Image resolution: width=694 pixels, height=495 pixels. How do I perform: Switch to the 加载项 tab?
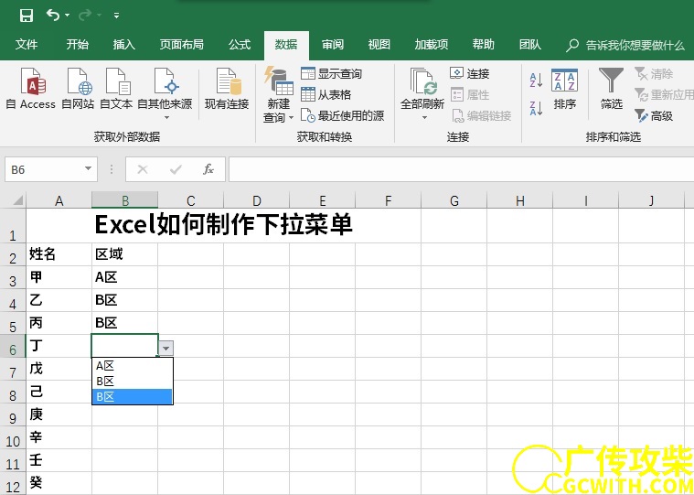(432, 44)
